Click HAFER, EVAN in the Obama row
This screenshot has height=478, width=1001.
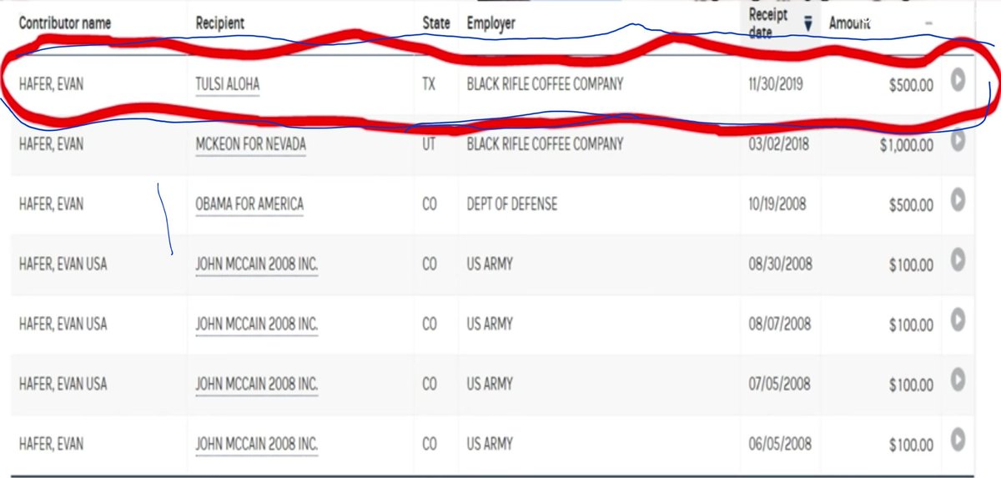(x=51, y=204)
